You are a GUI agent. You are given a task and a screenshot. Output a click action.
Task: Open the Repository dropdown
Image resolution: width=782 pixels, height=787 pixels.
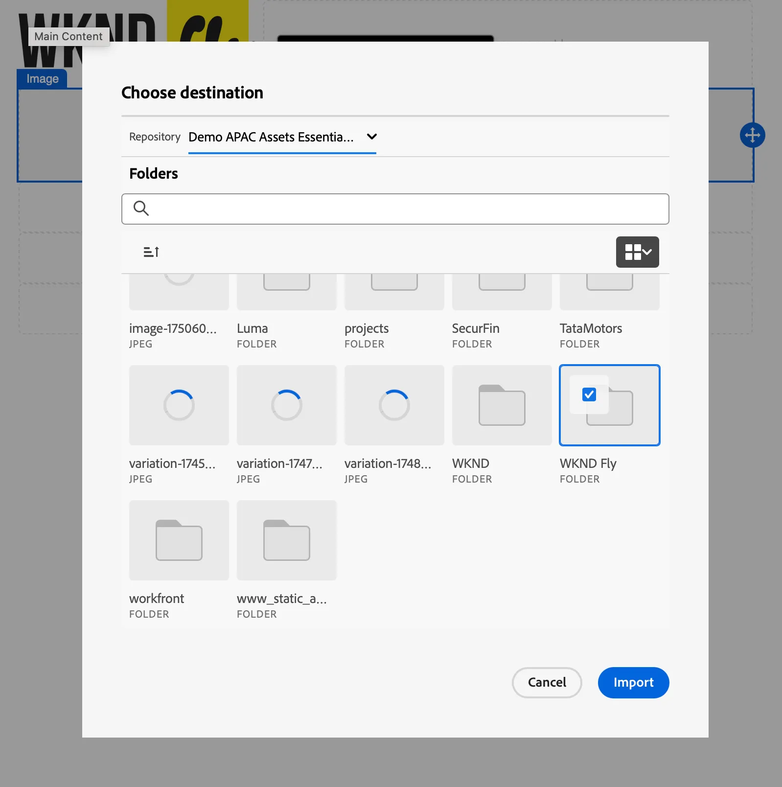pyautogui.click(x=282, y=137)
